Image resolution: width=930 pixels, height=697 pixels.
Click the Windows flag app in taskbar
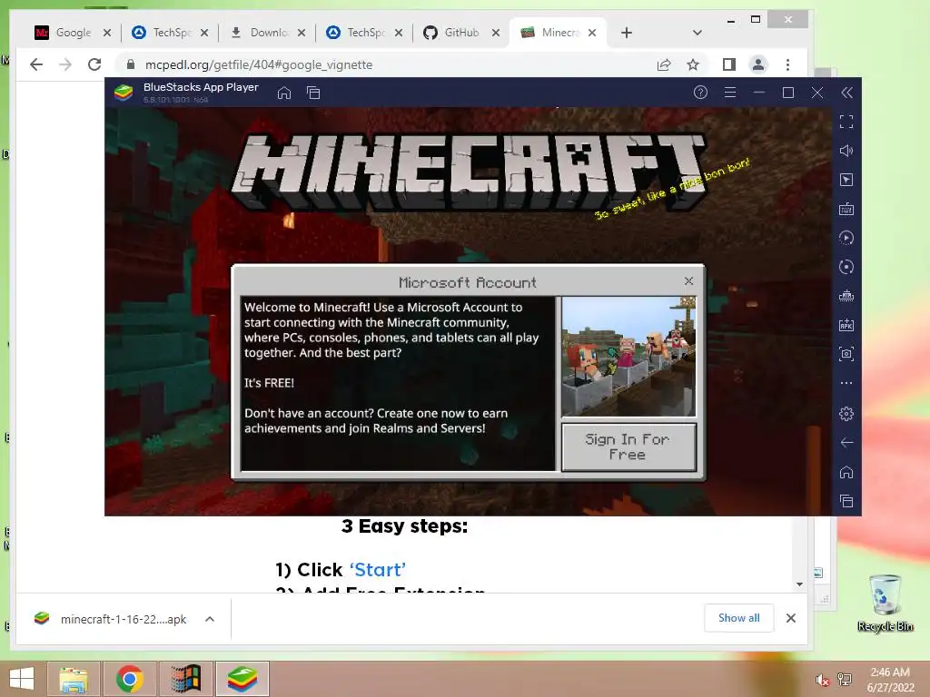(x=185, y=679)
